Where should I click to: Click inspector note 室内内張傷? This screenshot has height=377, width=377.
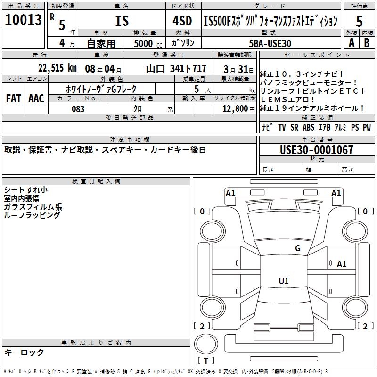click(21, 198)
